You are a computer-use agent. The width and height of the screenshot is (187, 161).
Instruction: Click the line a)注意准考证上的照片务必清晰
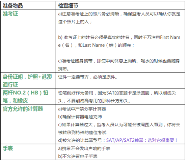click(x=89, y=14)
